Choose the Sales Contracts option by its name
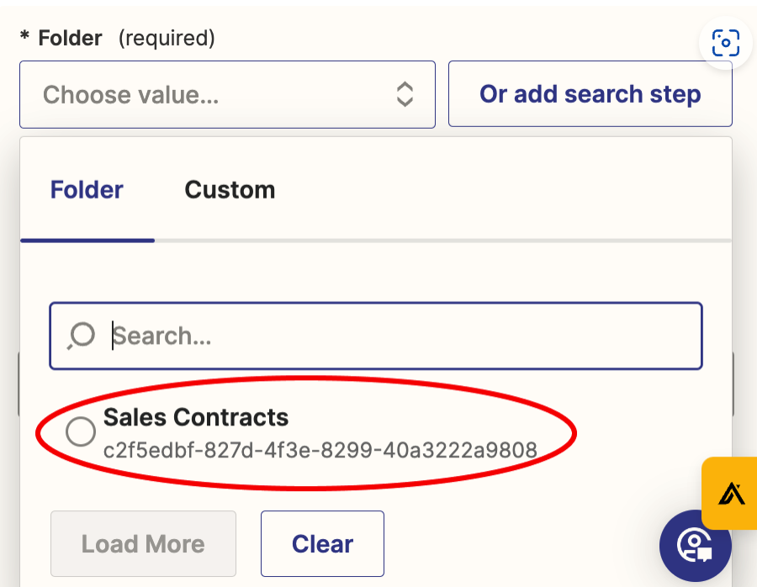This screenshot has height=587, width=757. point(196,417)
